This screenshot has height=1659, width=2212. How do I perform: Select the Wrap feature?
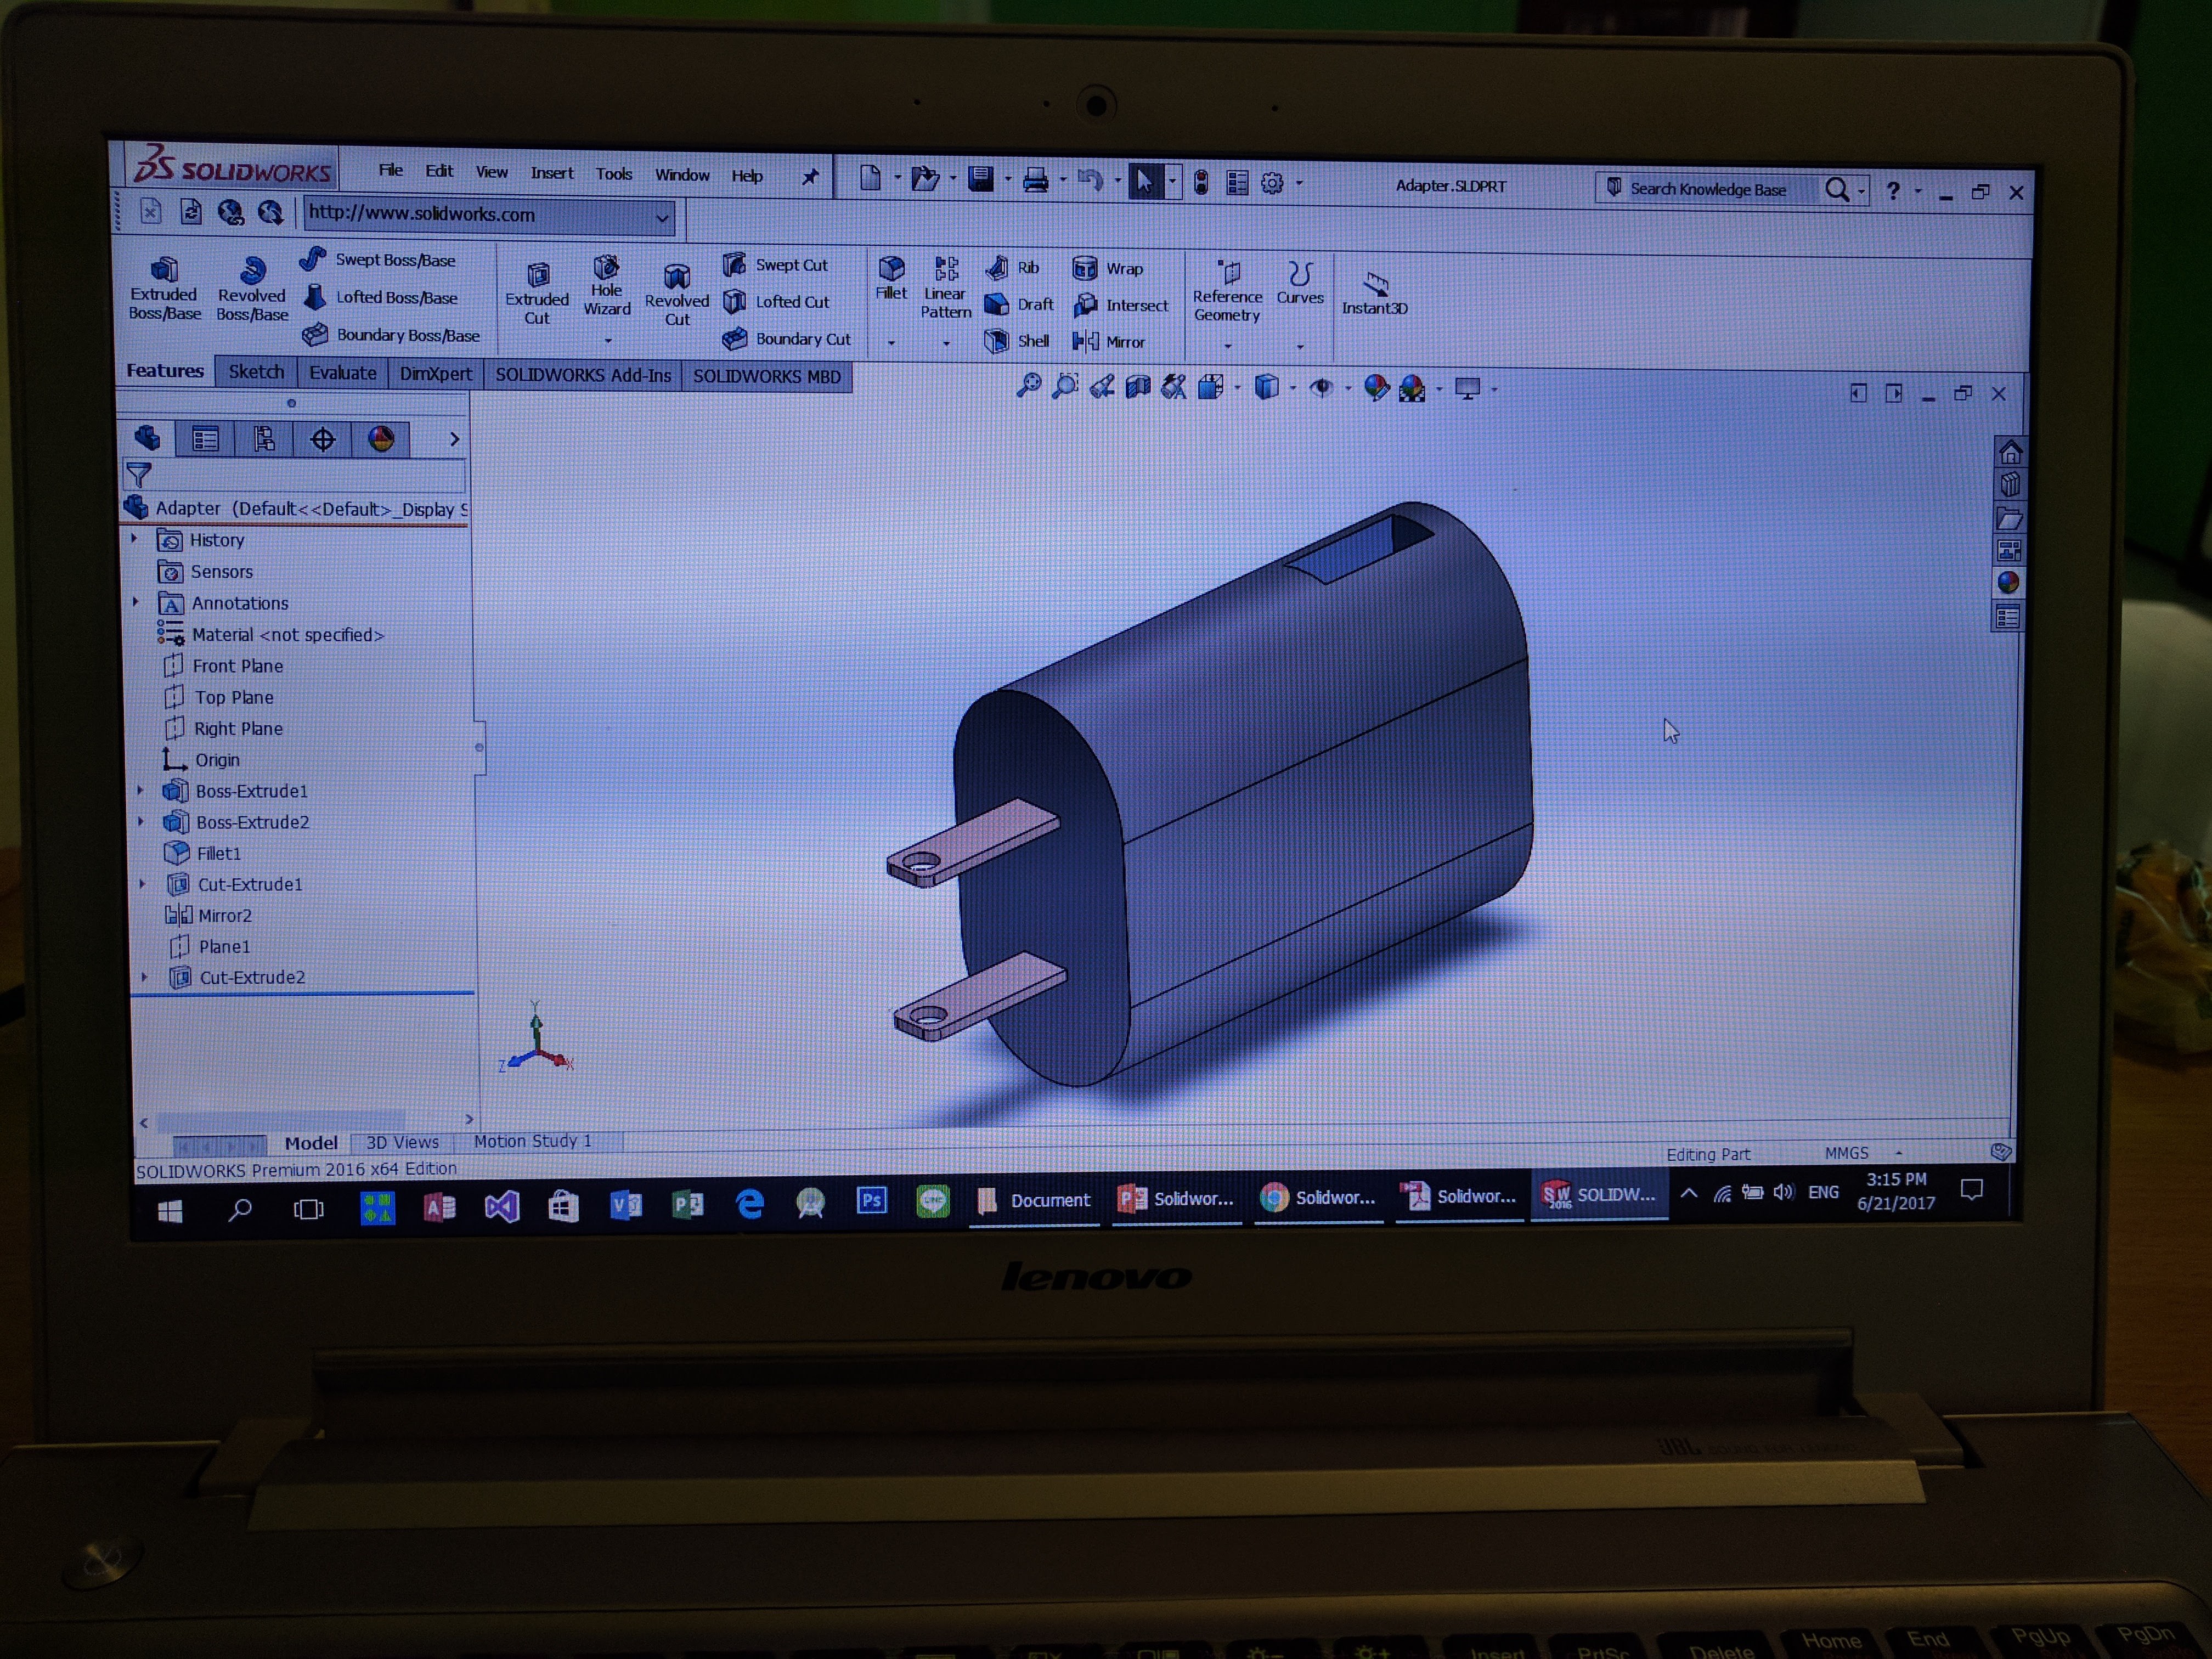point(1108,268)
